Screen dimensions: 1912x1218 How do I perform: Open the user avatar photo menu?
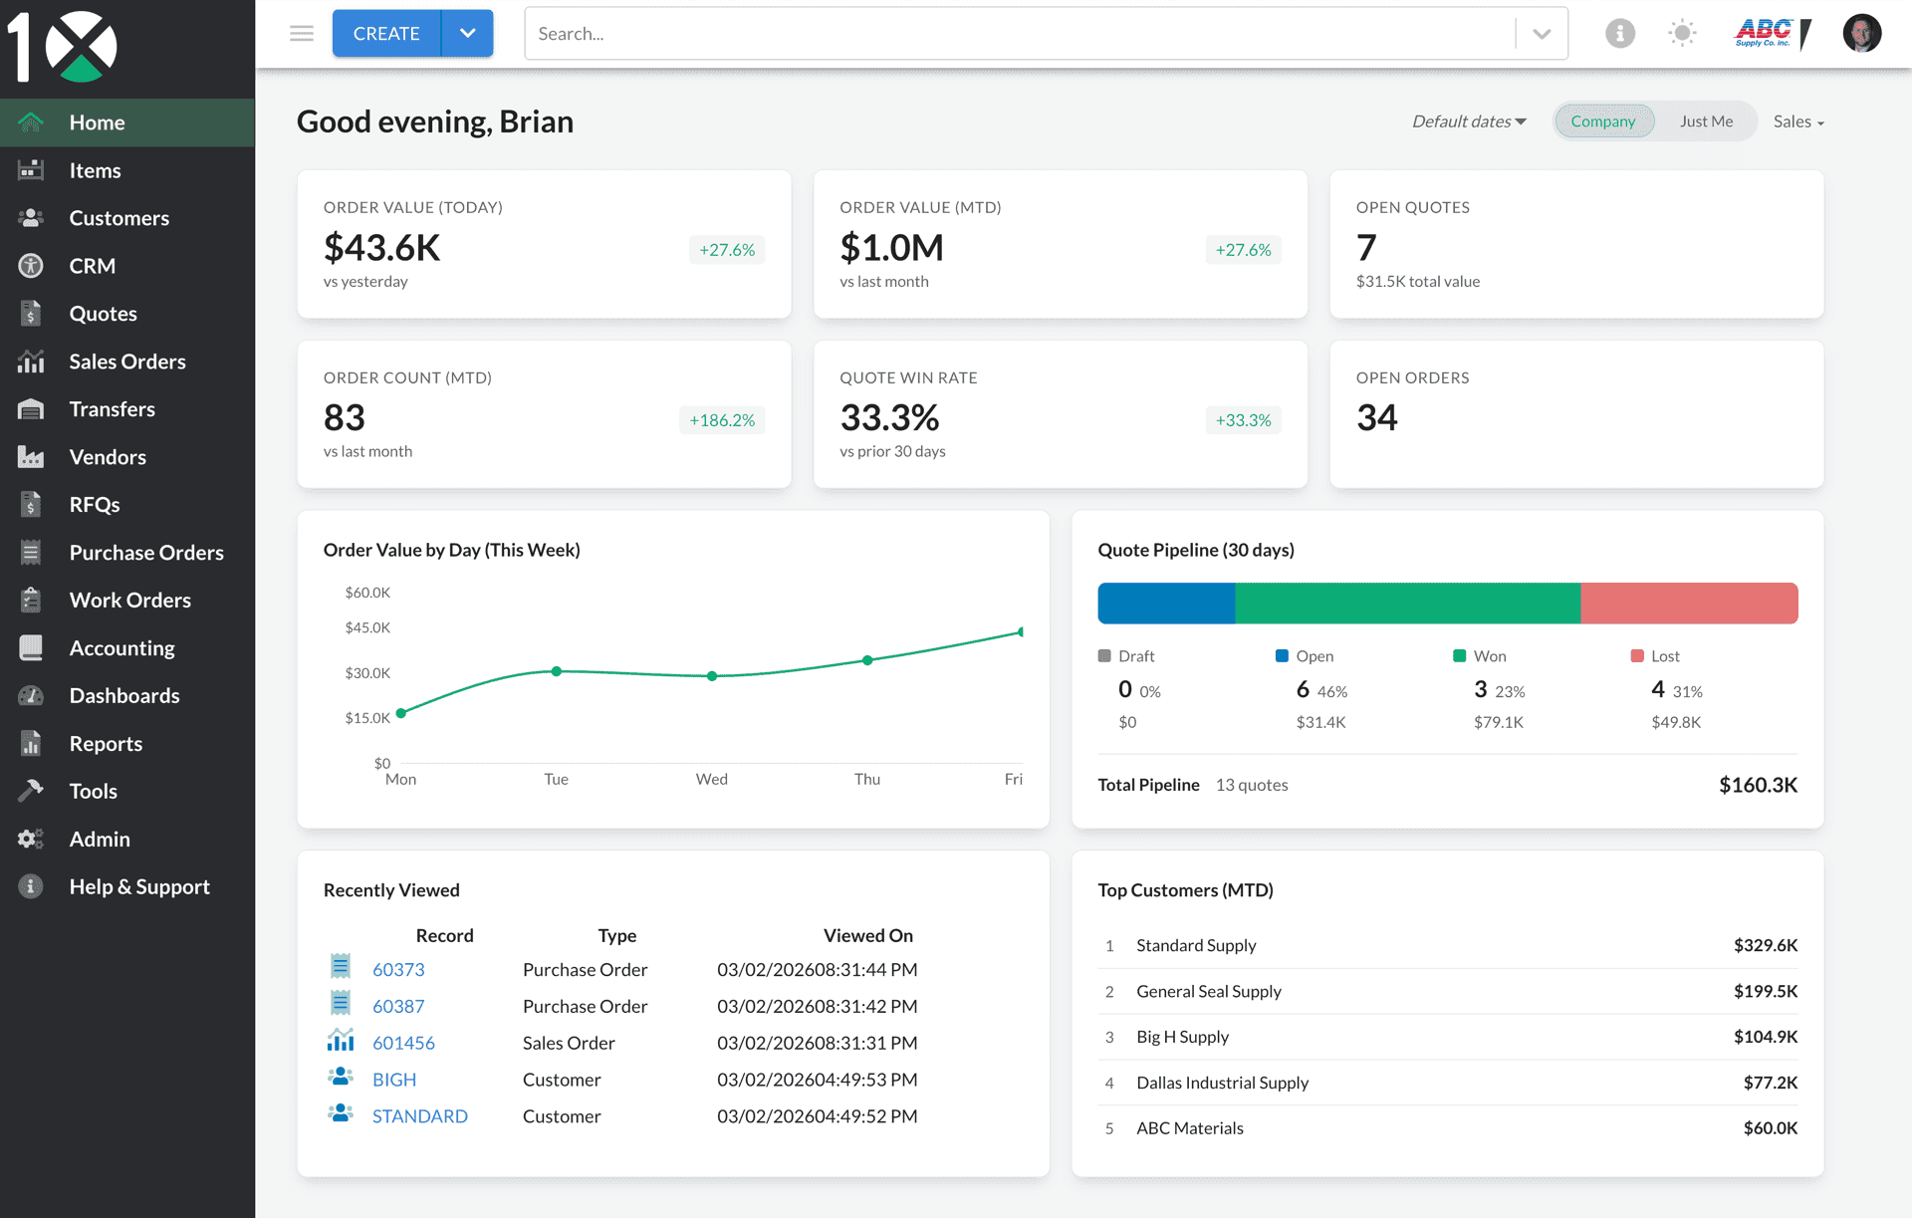pos(1861,34)
